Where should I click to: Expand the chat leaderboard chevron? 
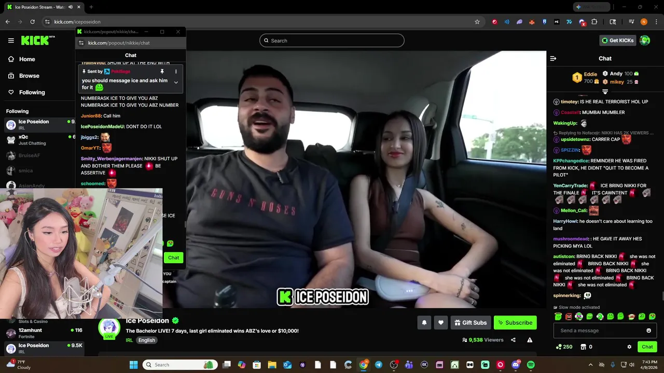605,92
